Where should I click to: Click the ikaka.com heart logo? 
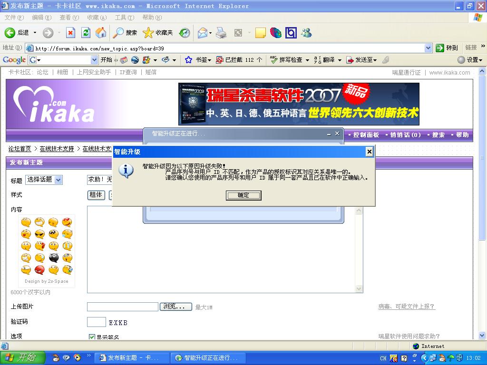pyautogui.click(x=53, y=104)
